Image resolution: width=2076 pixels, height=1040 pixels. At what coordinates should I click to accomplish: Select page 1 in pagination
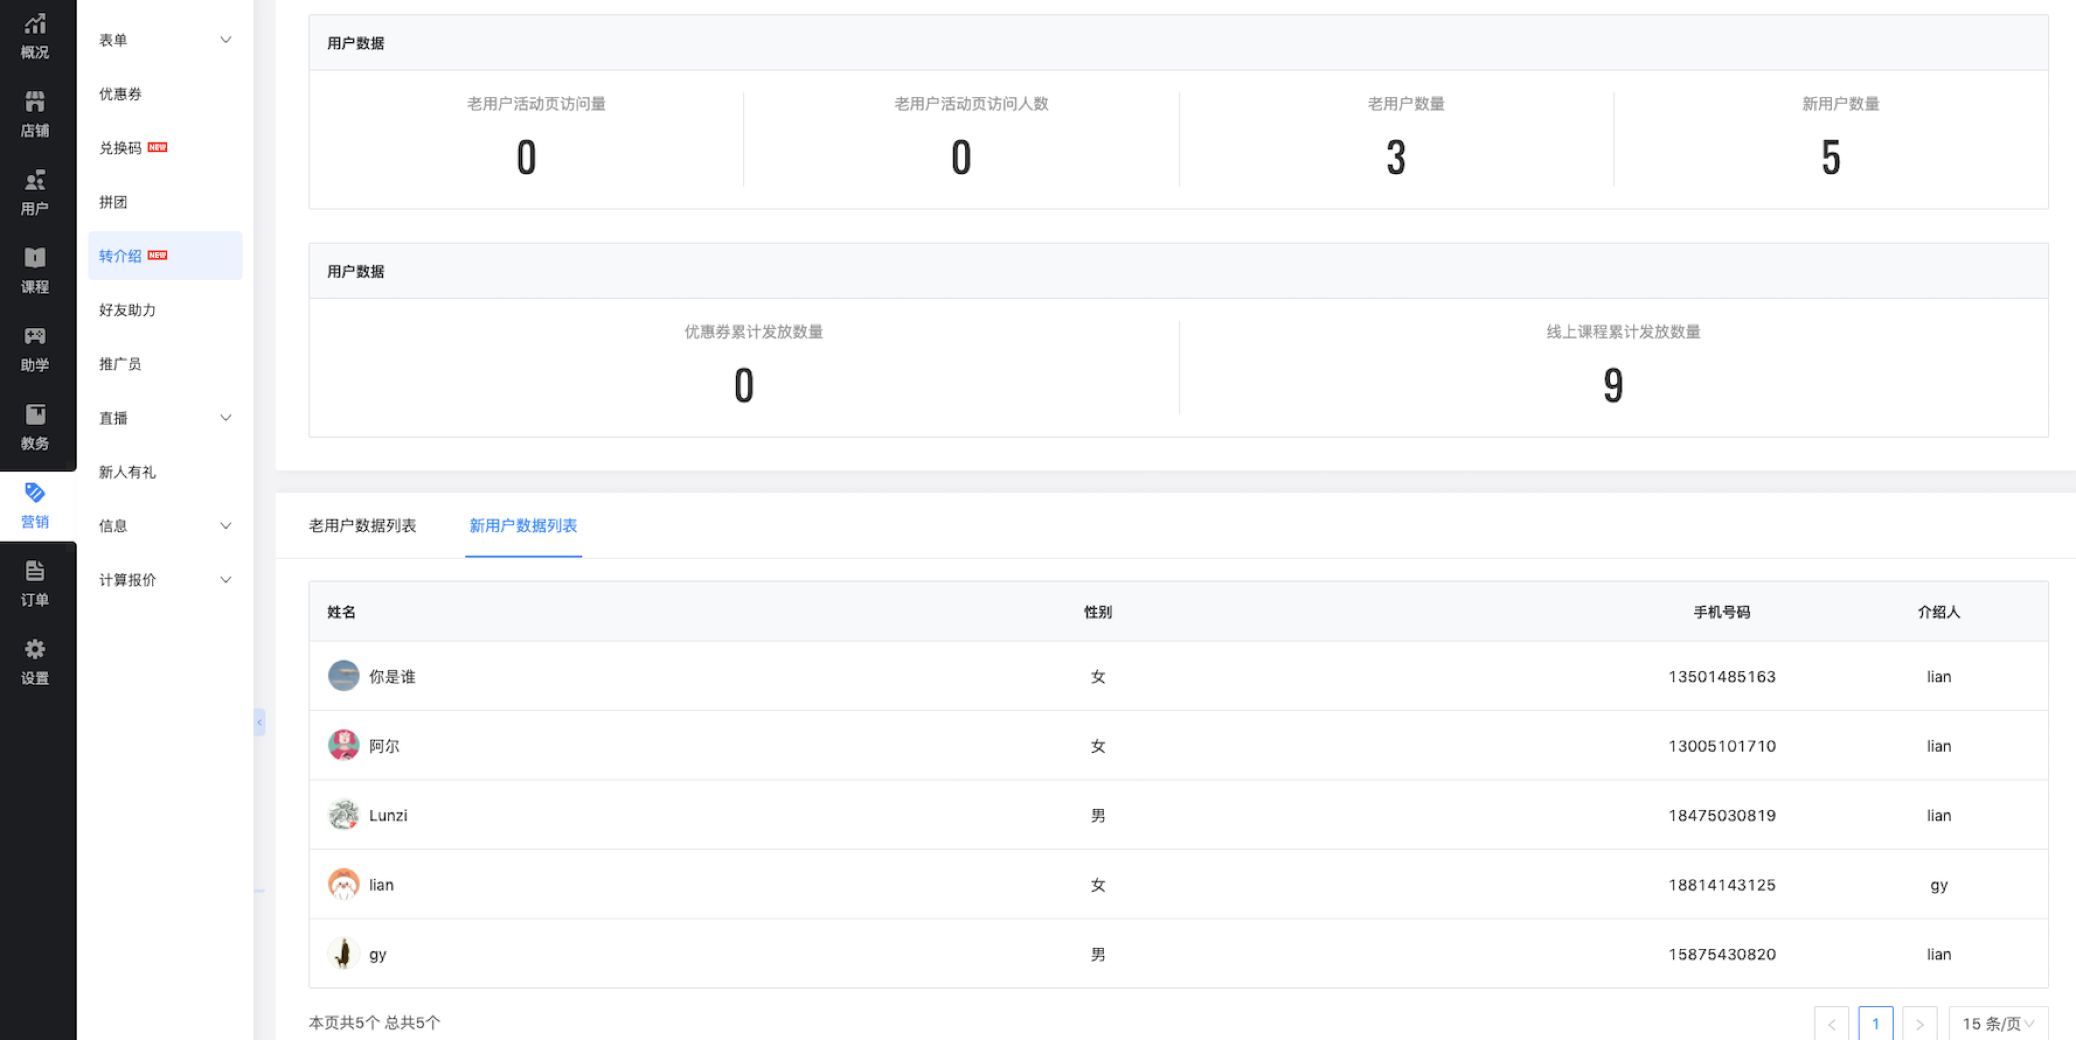click(1875, 1023)
